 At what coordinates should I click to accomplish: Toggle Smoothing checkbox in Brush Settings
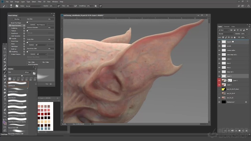coord(10,52)
